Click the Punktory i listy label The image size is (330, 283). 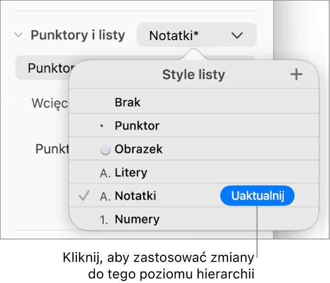(x=78, y=35)
